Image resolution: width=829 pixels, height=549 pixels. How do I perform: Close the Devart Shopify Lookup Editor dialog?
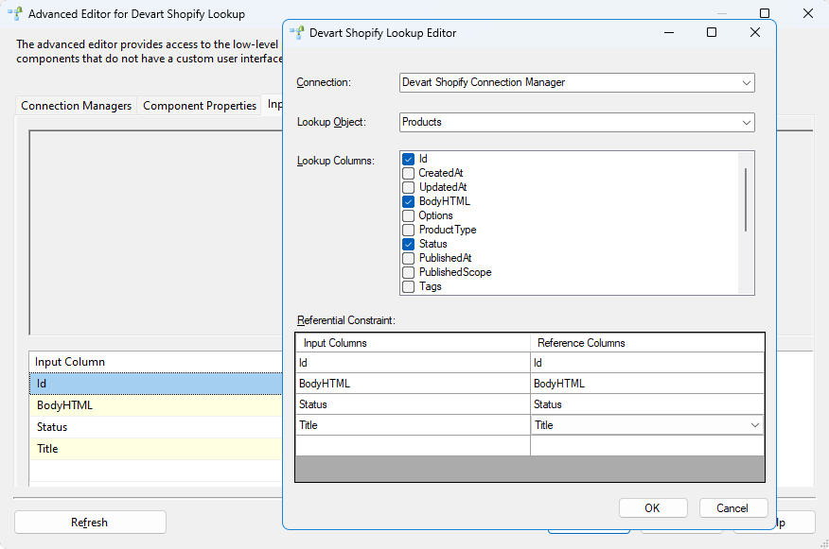(x=754, y=32)
